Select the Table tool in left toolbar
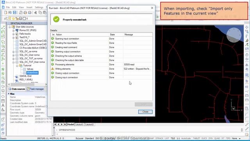250x141 pixels. click(x=3, y=101)
